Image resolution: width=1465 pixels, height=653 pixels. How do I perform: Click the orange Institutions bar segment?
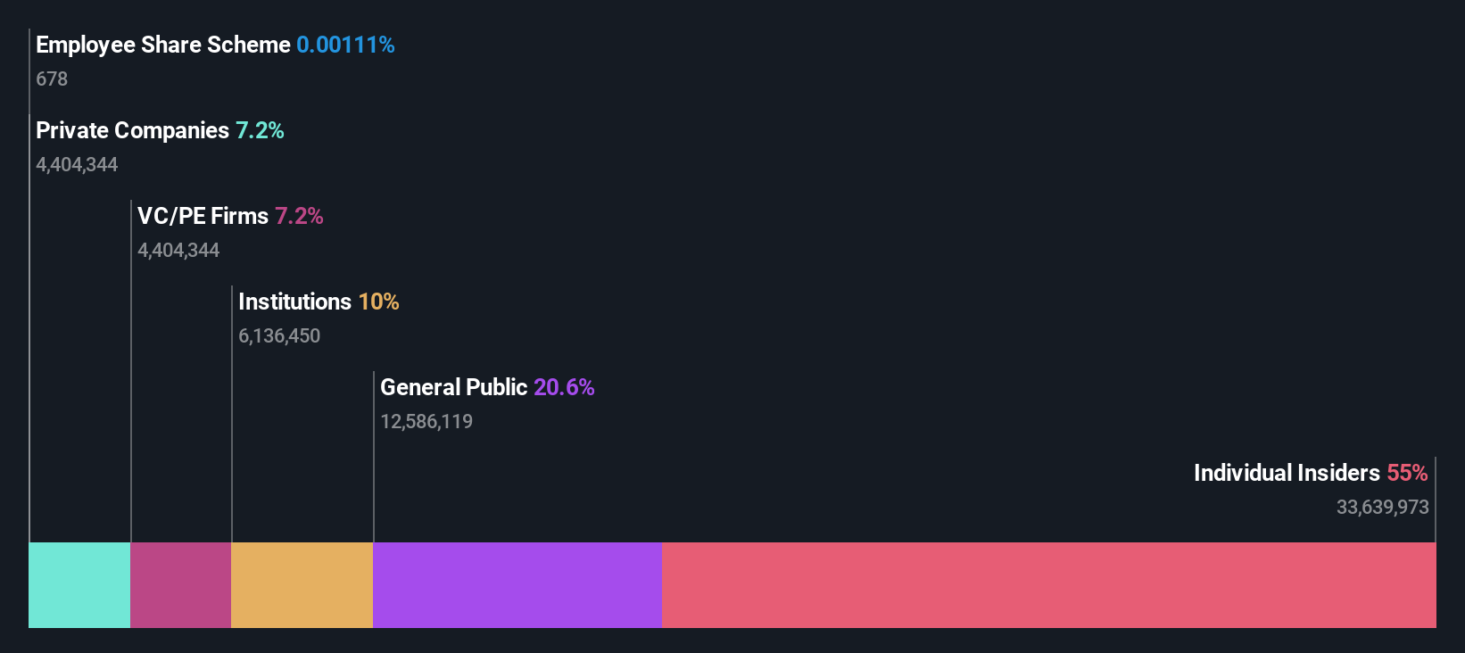click(x=302, y=585)
